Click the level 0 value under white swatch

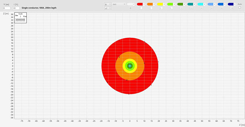point(130,8)
